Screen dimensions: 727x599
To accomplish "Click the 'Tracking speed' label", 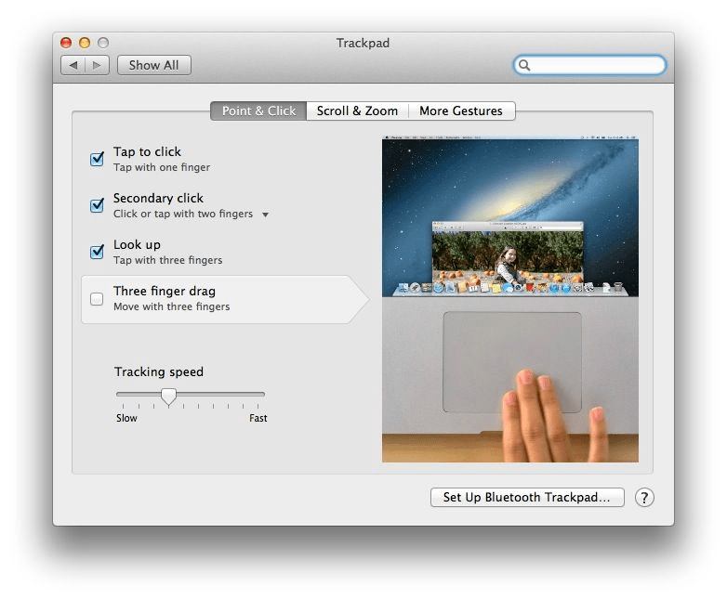I will (x=159, y=372).
